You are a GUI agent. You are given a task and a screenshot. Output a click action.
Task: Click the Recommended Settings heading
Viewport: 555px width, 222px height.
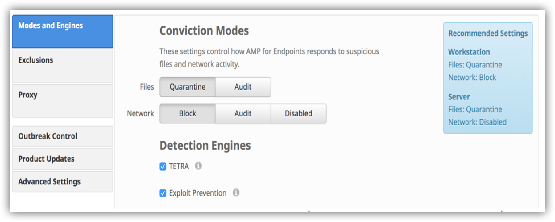click(488, 33)
